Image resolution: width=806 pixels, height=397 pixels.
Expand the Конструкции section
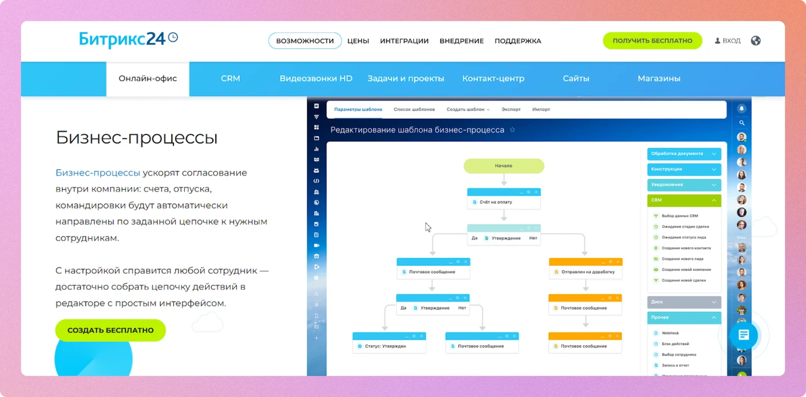coord(684,169)
